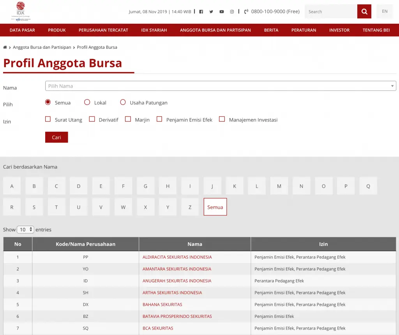This screenshot has height=335, width=399.
Task: Open IDX Facebook page via header icon
Action: 201,11
